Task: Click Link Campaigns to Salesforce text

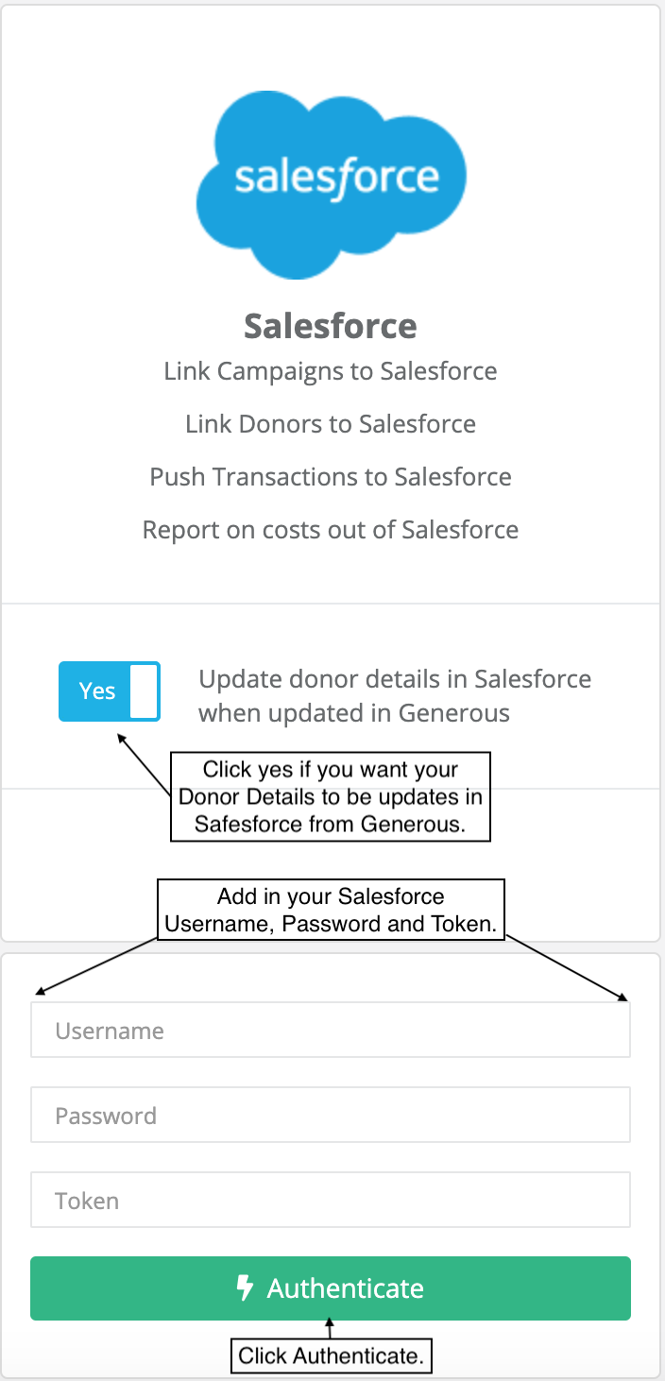Action: (331, 371)
